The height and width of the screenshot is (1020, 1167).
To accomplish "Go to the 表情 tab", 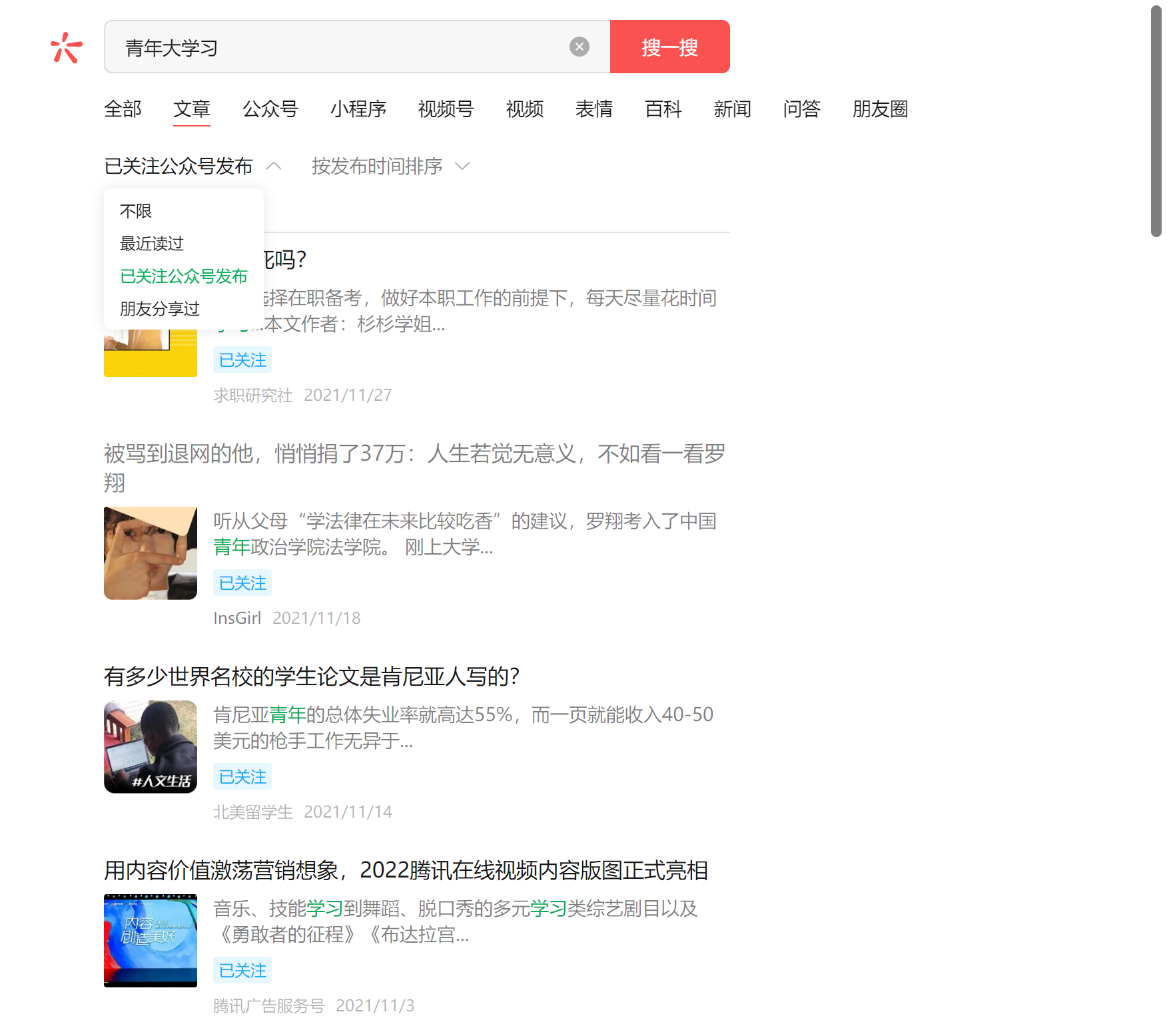I will pyautogui.click(x=594, y=109).
